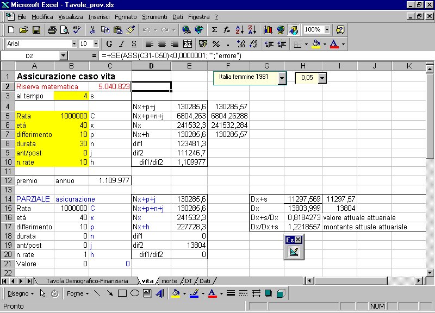Click the AutoSum sigma icon
This screenshot has width=435, height=313.
[214, 30]
